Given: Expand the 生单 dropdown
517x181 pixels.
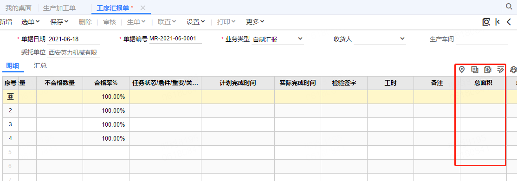Looking at the screenshot, I should point(136,22).
